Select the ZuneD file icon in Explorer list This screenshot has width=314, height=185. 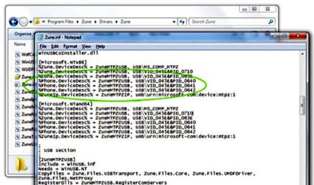(x=18, y=92)
